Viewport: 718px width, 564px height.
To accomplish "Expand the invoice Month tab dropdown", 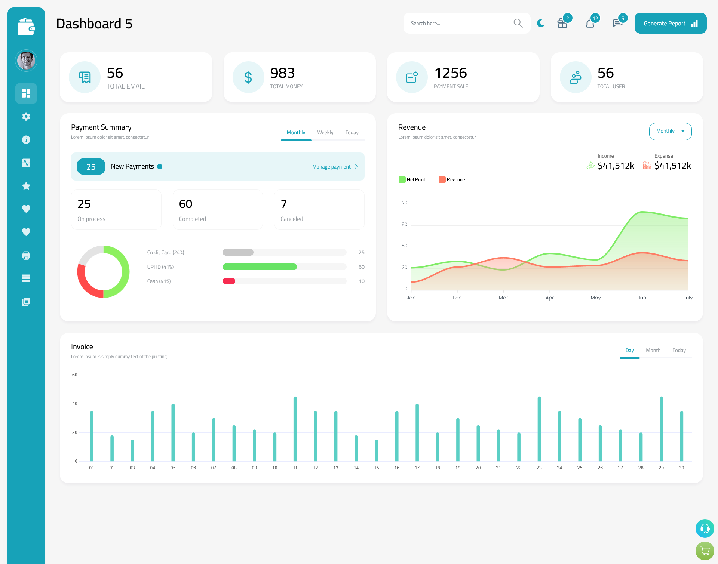I will tap(653, 350).
